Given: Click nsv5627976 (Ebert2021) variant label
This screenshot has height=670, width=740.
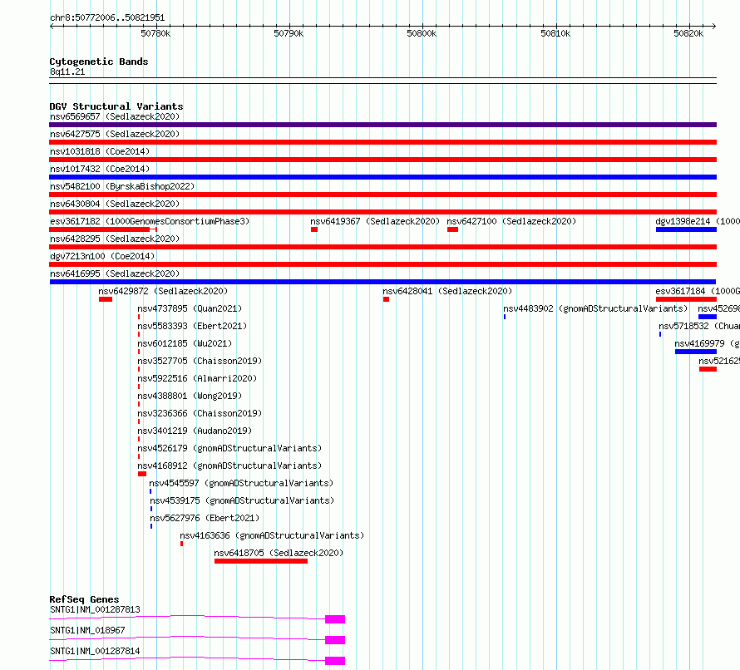Looking at the screenshot, I should click(205, 518).
